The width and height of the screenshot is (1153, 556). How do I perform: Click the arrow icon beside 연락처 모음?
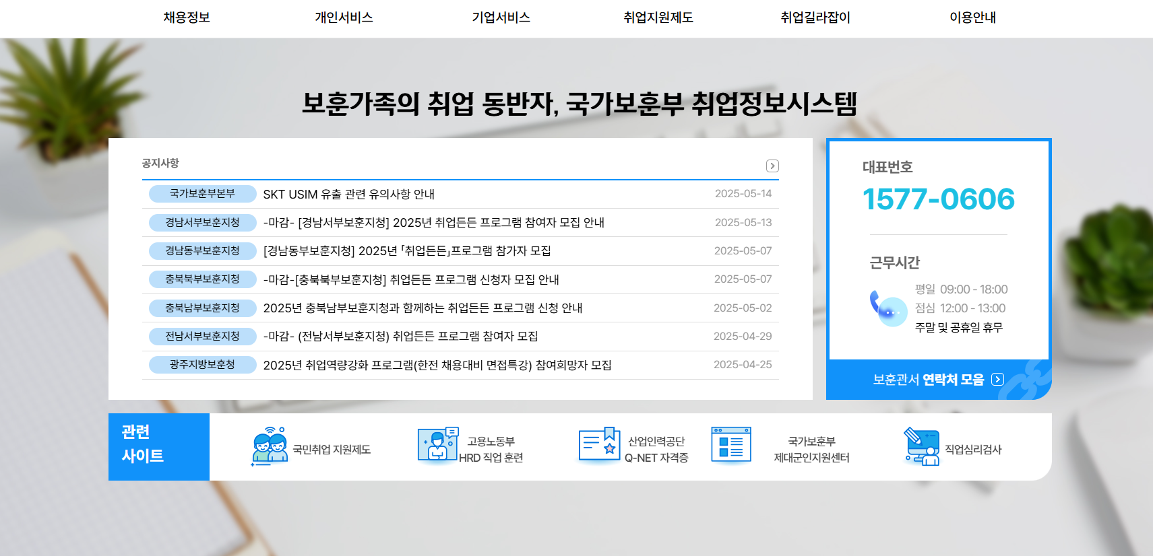(998, 380)
